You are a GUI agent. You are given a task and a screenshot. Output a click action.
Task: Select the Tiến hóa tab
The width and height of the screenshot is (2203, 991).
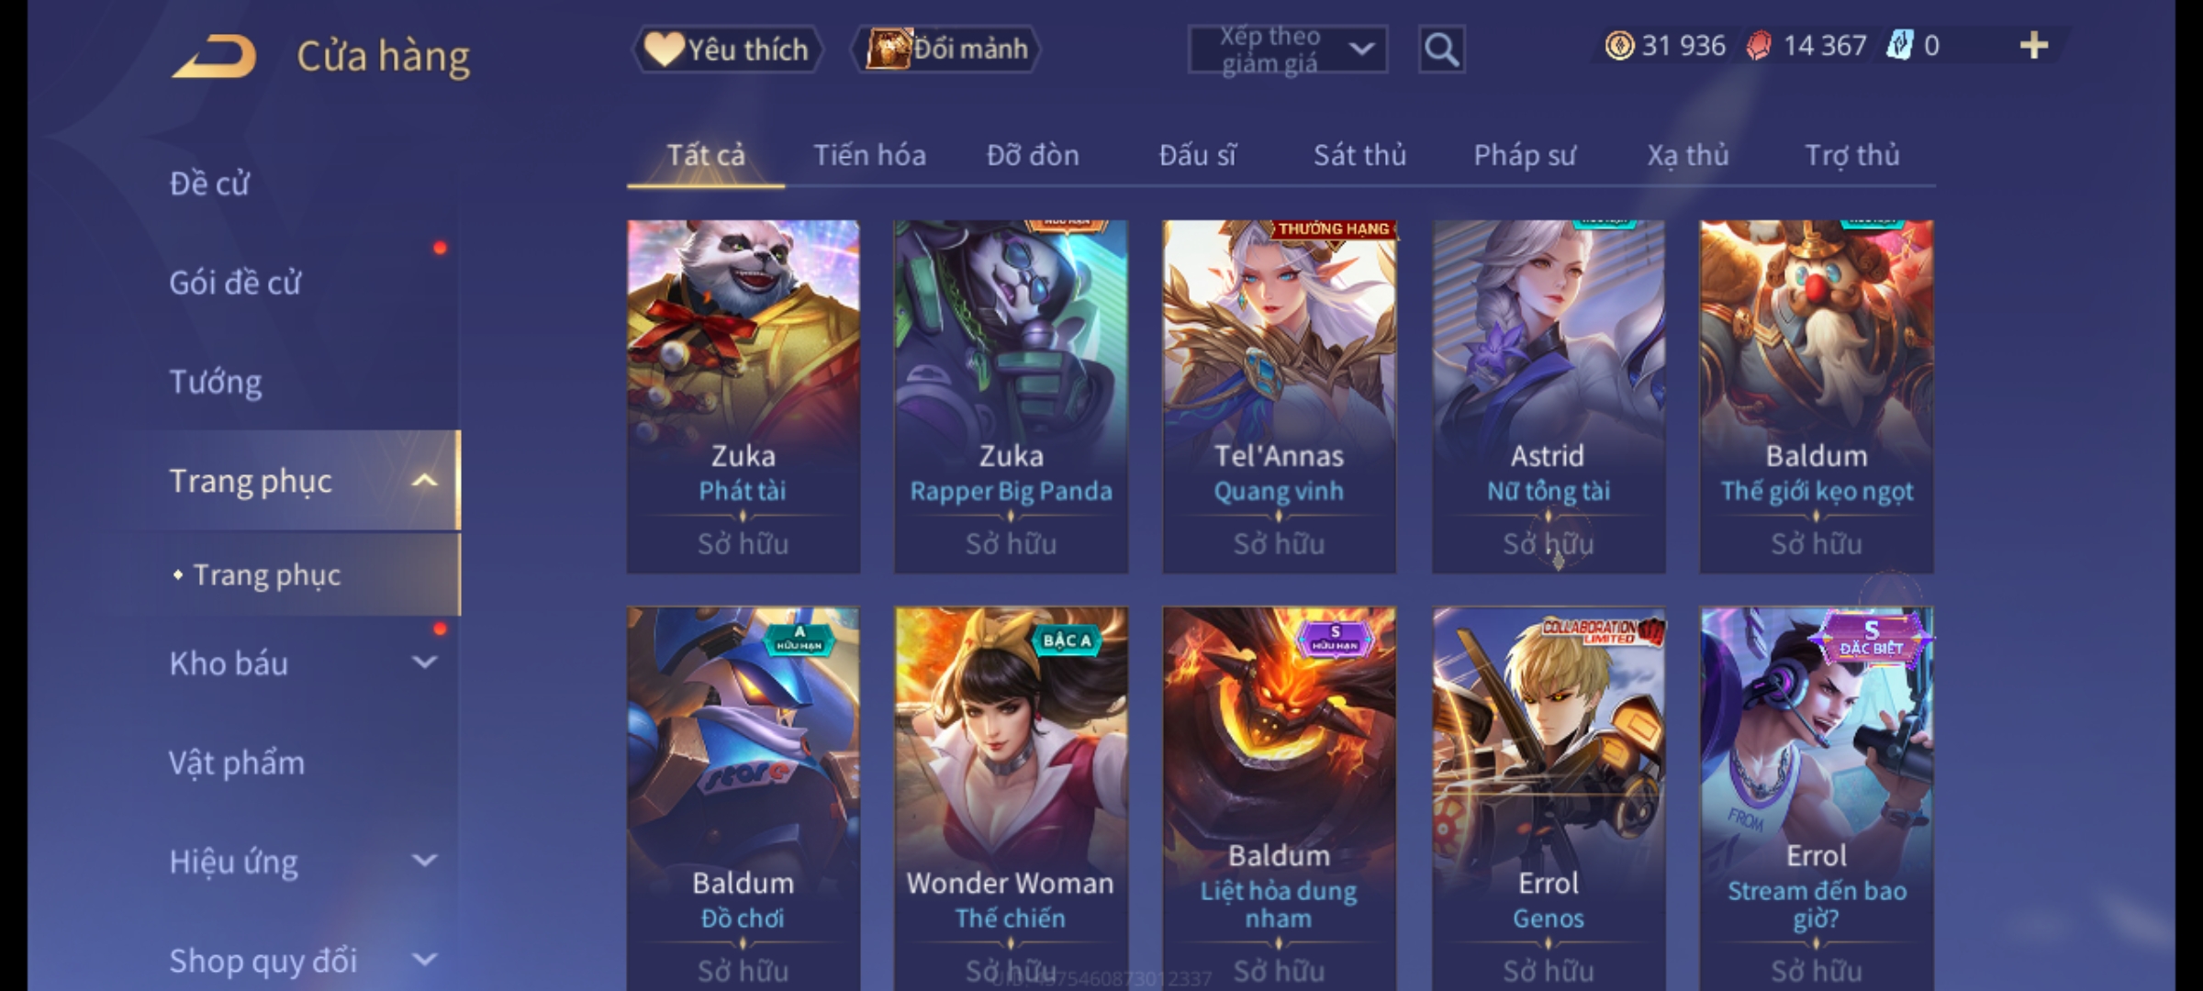(x=869, y=155)
